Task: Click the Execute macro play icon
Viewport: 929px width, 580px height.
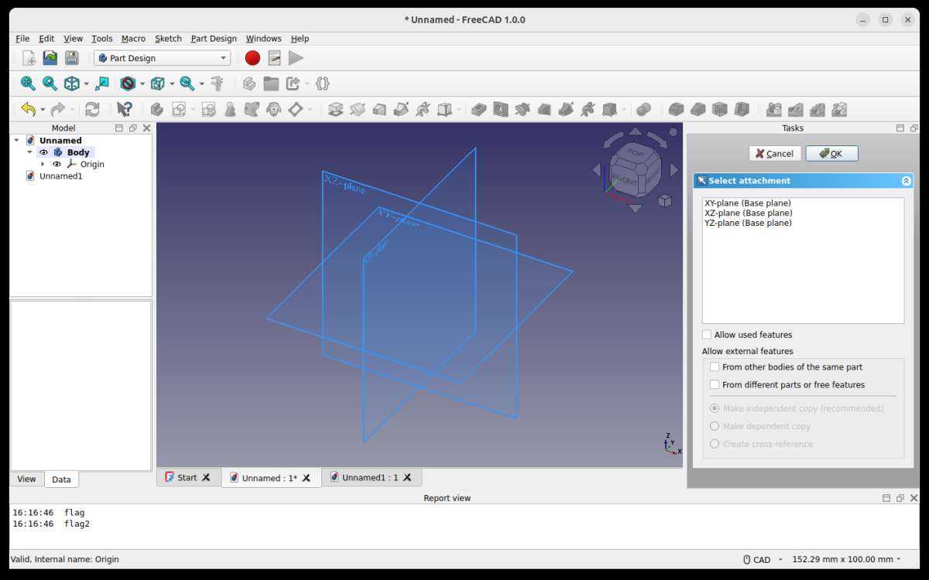Action: pyautogui.click(x=296, y=58)
